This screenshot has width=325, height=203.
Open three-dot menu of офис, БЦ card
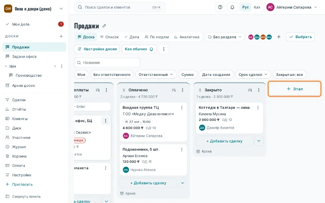click(x=106, y=121)
